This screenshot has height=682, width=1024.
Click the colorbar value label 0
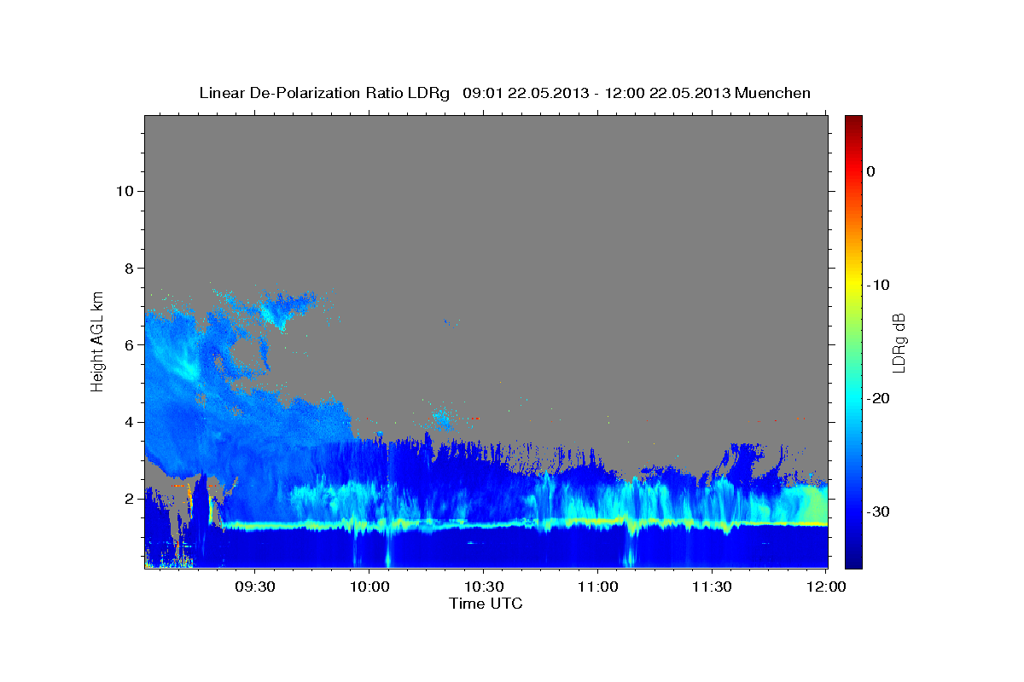[870, 171]
